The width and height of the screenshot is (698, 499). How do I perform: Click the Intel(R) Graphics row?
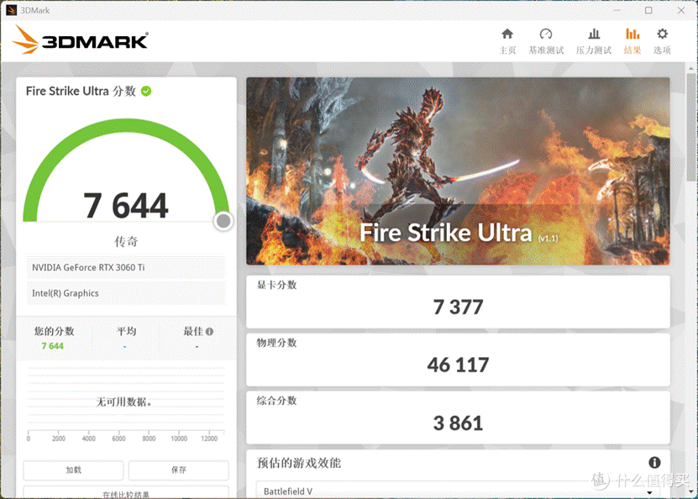[x=126, y=293]
